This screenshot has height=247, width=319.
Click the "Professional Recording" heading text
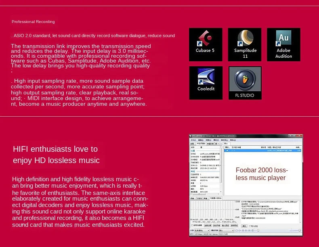pos(33,21)
